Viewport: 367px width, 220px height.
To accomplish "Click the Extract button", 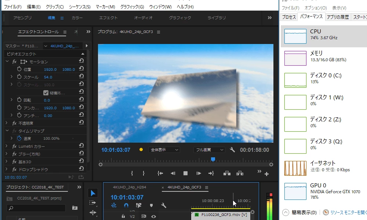I will [240, 173].
